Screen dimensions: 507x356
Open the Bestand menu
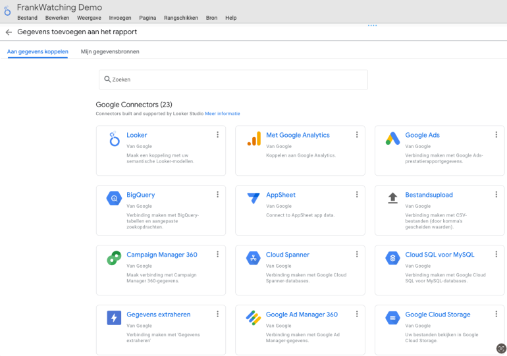tap(27, 18)
